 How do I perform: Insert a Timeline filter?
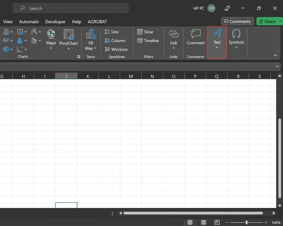(148, 41)
